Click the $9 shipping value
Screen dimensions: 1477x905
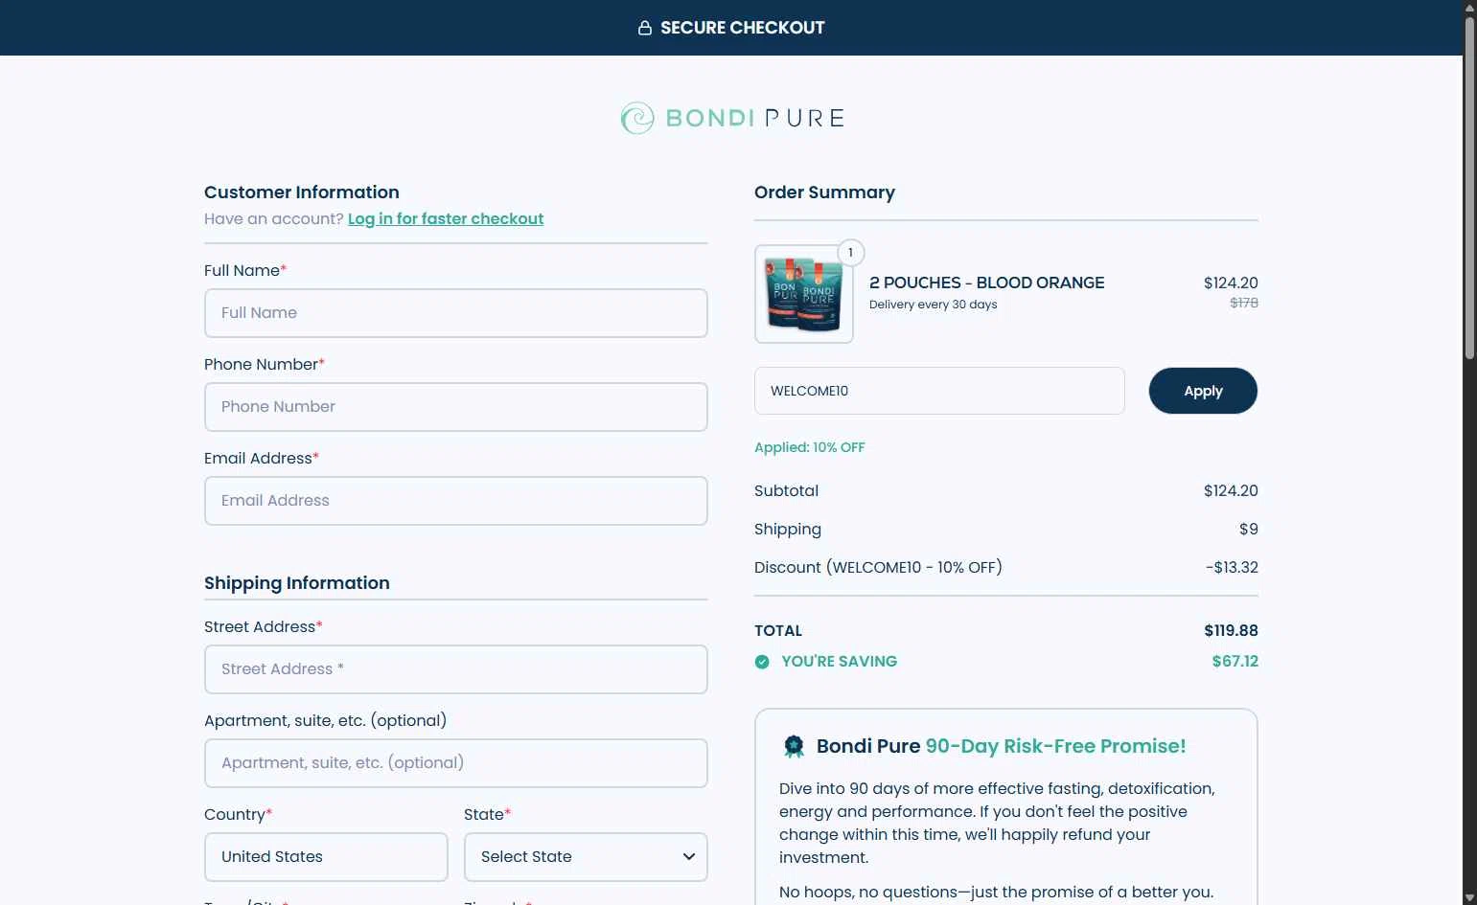pos(1248,529)
